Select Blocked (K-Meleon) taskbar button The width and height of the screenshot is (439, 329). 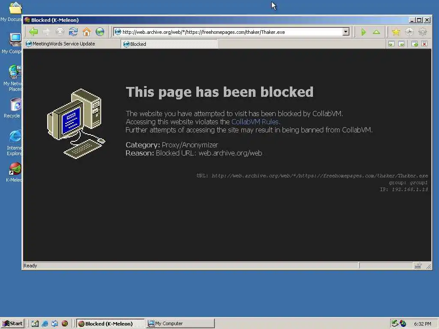pos(110,323)
